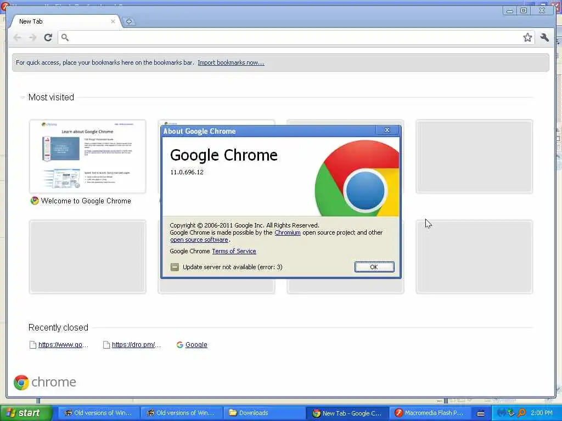Click Import bookmarks now link

tap(231, 62)
